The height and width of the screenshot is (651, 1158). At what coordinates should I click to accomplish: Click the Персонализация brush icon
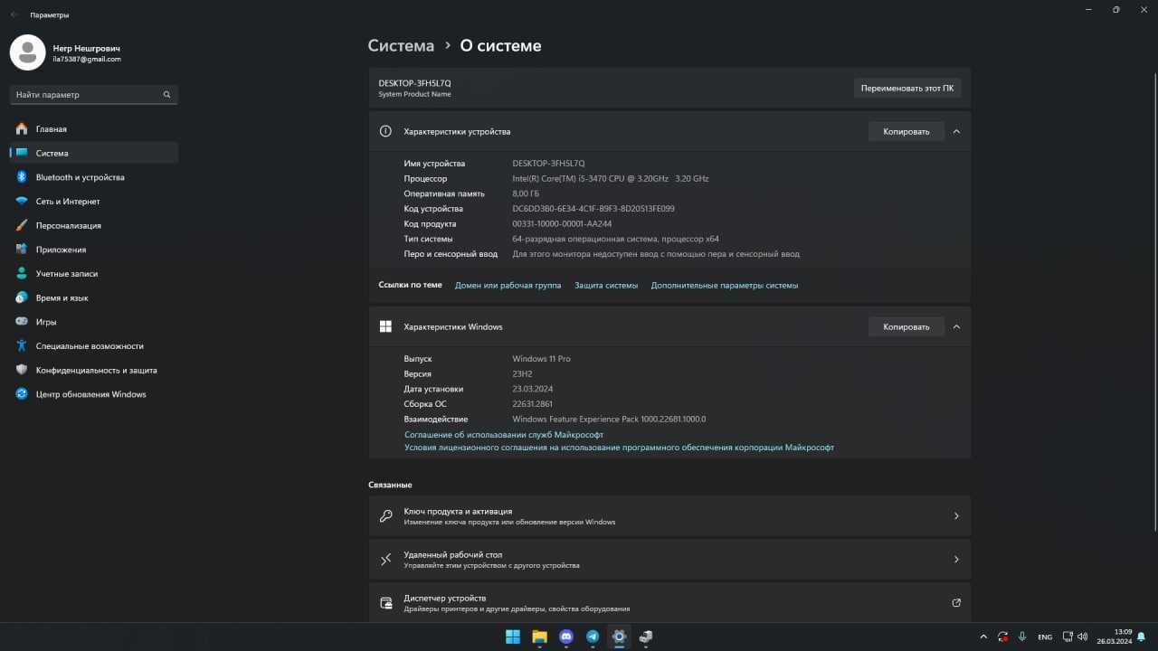(x=22, y=225)
